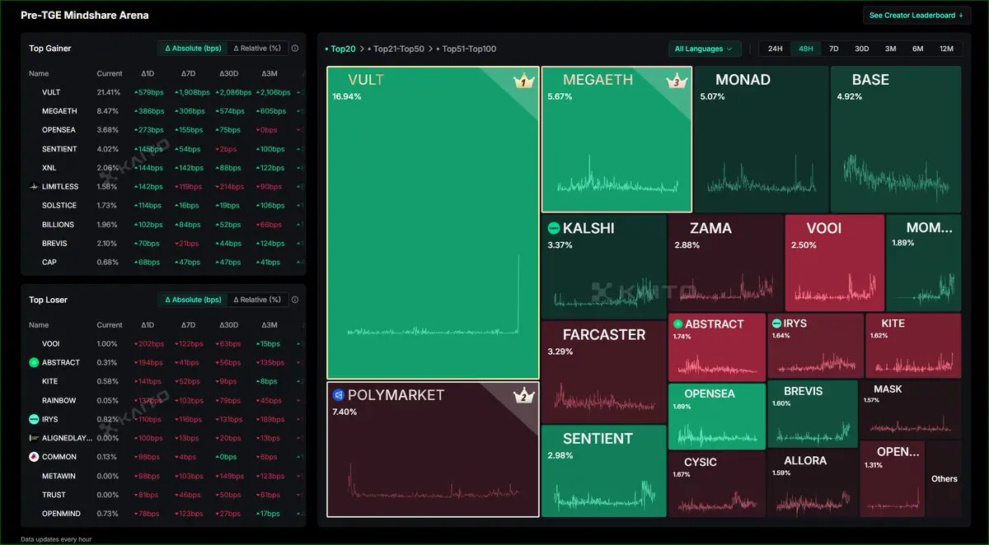Click the Common icon in Top Loser list

34,457
